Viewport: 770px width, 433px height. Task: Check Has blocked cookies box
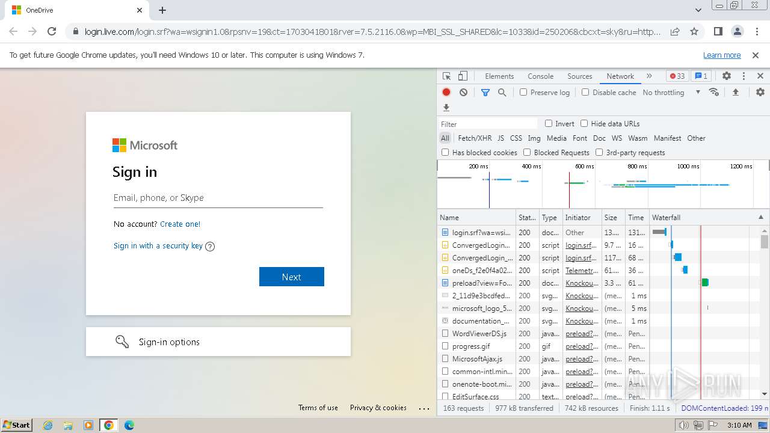tap(445, 153)
